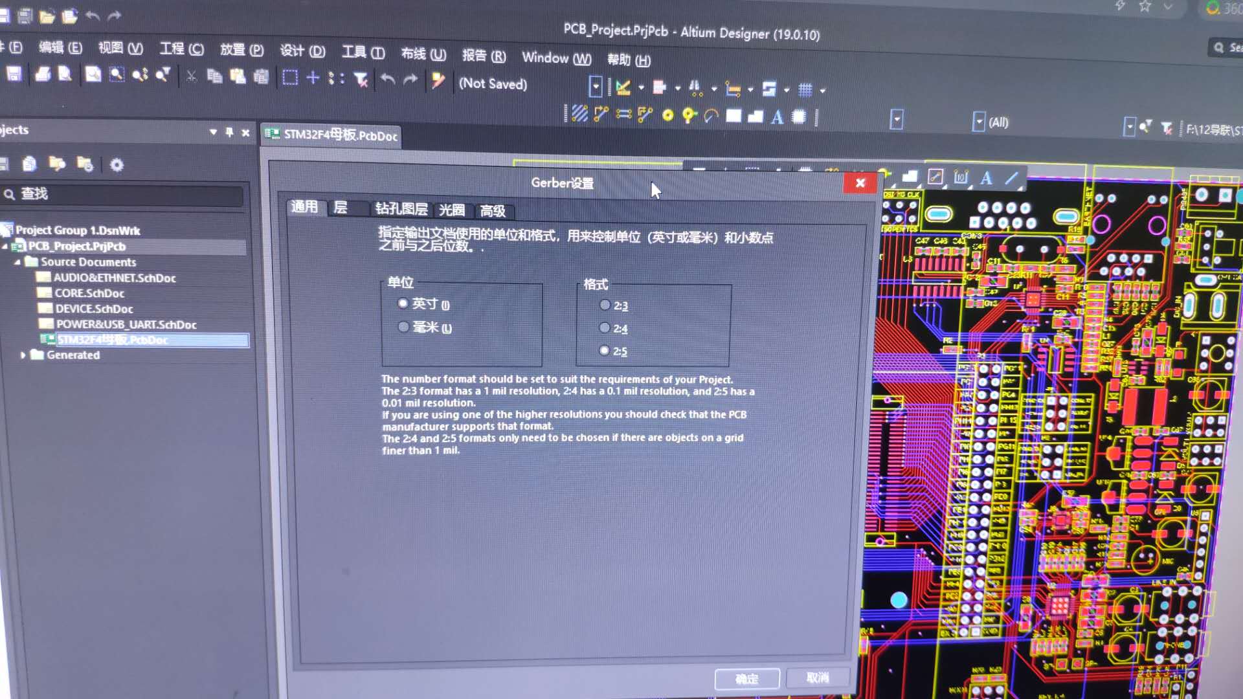
Task: Expand the Generated folder
Action: click(x=23, y=355)
